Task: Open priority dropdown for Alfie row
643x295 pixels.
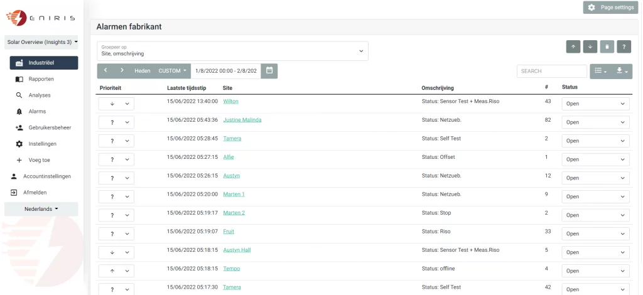Action: [x=116, y=159]
